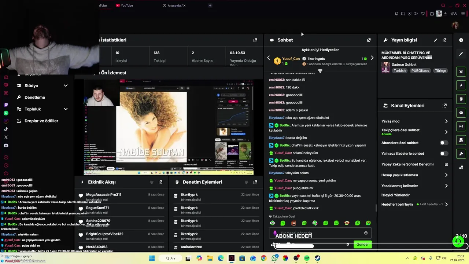Image resolution: width=469 pixels, height=264 pixels.
Task: Open the Twitch icon in browser sidebar
Action: click(6, 105)
